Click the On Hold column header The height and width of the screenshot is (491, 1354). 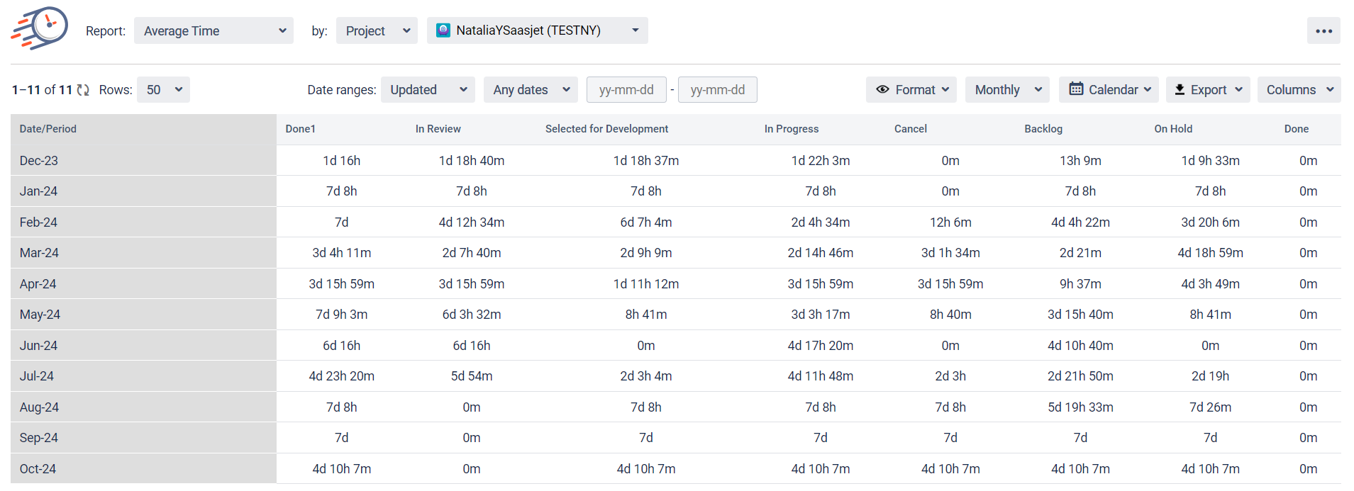(1173, 129)
